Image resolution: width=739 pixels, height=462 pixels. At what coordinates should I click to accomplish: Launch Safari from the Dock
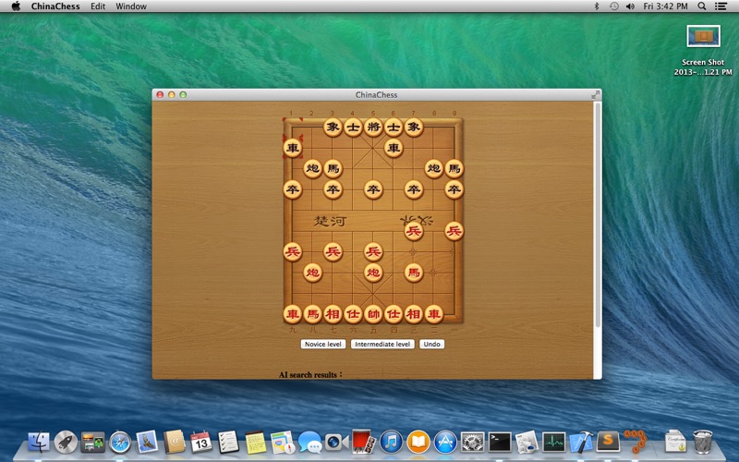tap(120, 443)
